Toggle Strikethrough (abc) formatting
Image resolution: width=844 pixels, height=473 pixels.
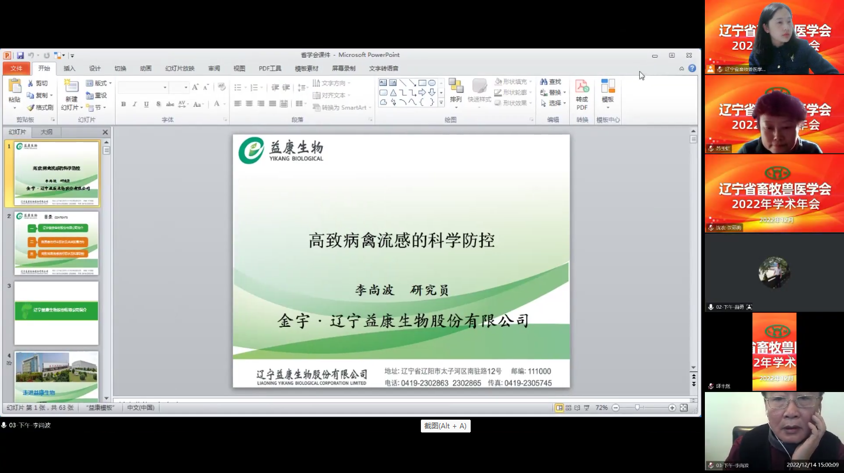click(x=170, y=104)
